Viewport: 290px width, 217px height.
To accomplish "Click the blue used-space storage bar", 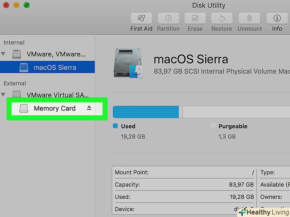I will coord(145,112).
